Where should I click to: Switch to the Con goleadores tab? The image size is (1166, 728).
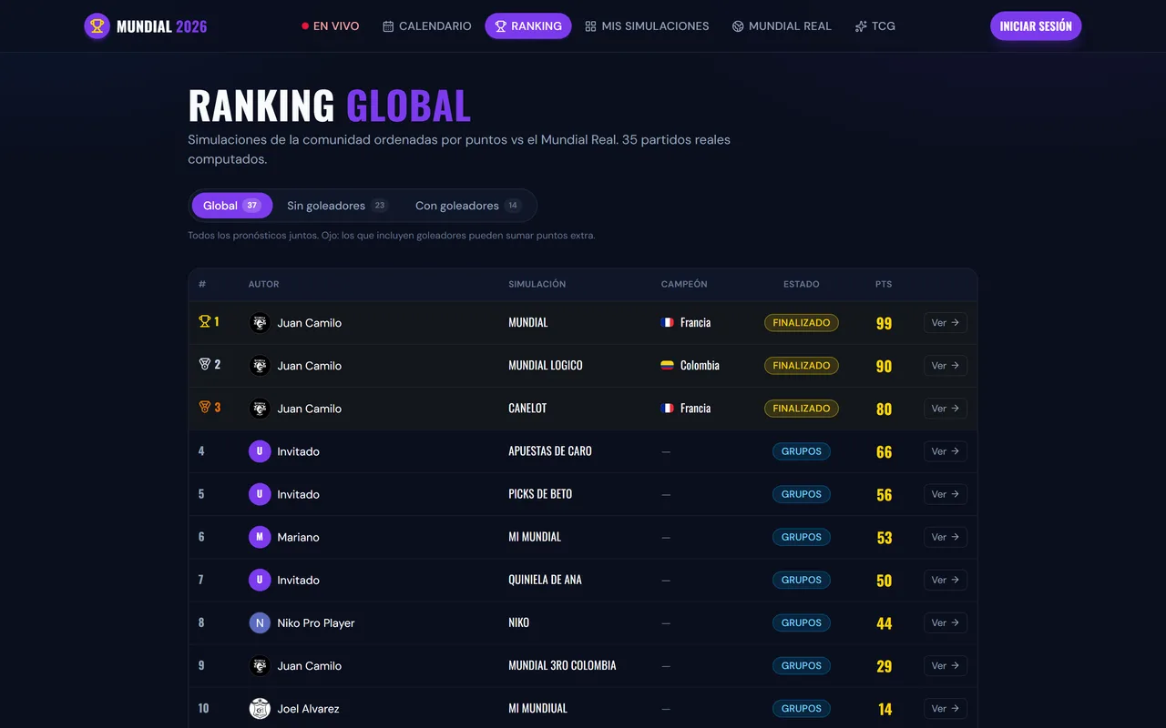(x=468, y=206)
